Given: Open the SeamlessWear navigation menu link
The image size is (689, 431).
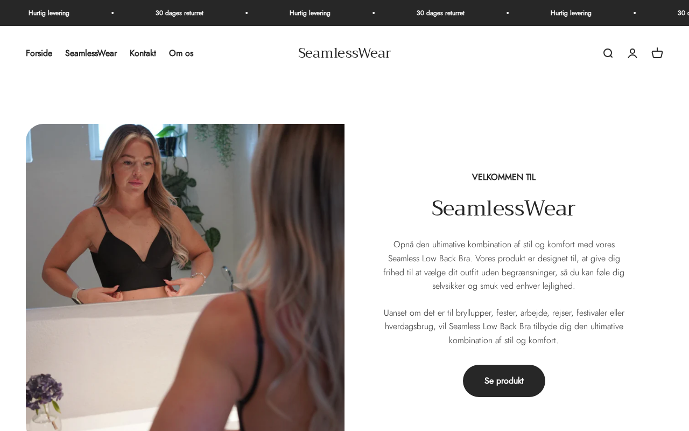Looking at the screenshot, I should [91, 53].
